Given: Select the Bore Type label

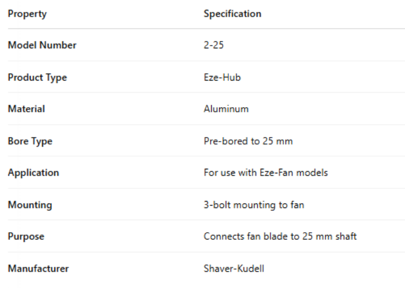Looking at the screenshot, I should point(30,141).
